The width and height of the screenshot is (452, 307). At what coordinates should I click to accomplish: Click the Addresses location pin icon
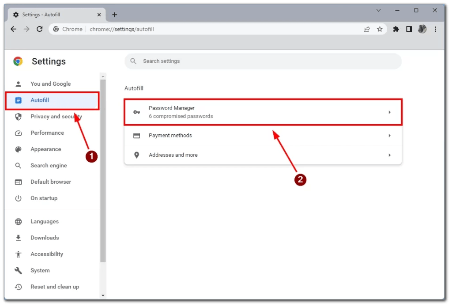point(137,155)
